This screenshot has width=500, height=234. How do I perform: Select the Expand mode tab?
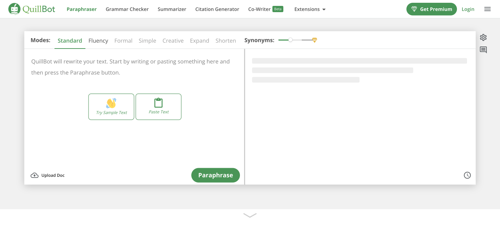point(199,41)
